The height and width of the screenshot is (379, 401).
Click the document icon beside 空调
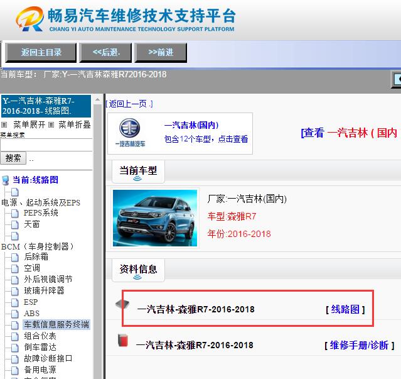coord(15,268)
